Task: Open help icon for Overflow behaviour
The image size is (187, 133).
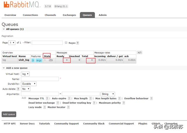Action: point(151,99)
